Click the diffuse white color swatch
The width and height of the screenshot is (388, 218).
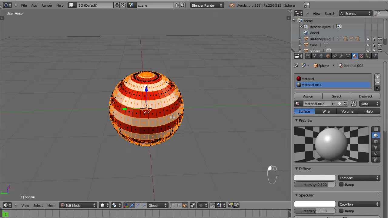(x=315, y=178)
